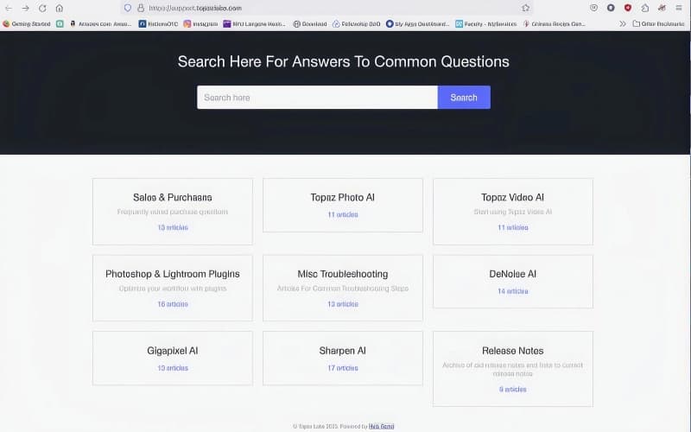691x432 pixels.
Task: Open the blue icon bookmark before Instagram
Action: [158, 24]
